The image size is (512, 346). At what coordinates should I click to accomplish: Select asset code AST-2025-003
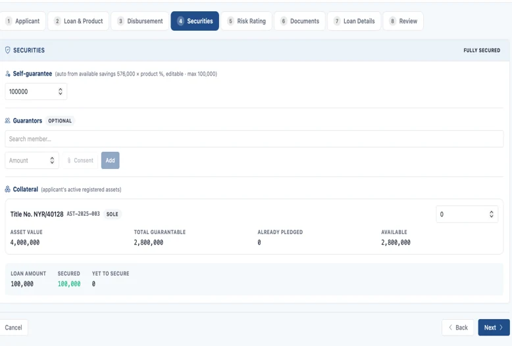84,214
